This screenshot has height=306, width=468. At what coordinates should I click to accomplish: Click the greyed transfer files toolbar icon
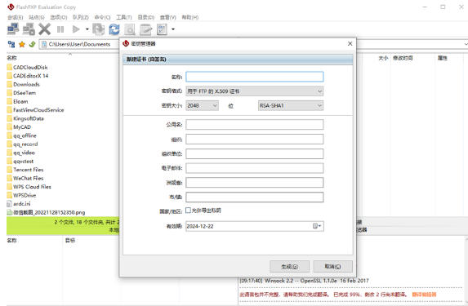coord(98,29)
